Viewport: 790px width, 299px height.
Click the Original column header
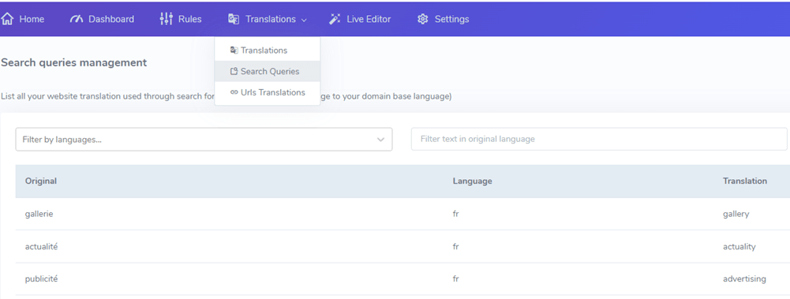click(41, 181)
